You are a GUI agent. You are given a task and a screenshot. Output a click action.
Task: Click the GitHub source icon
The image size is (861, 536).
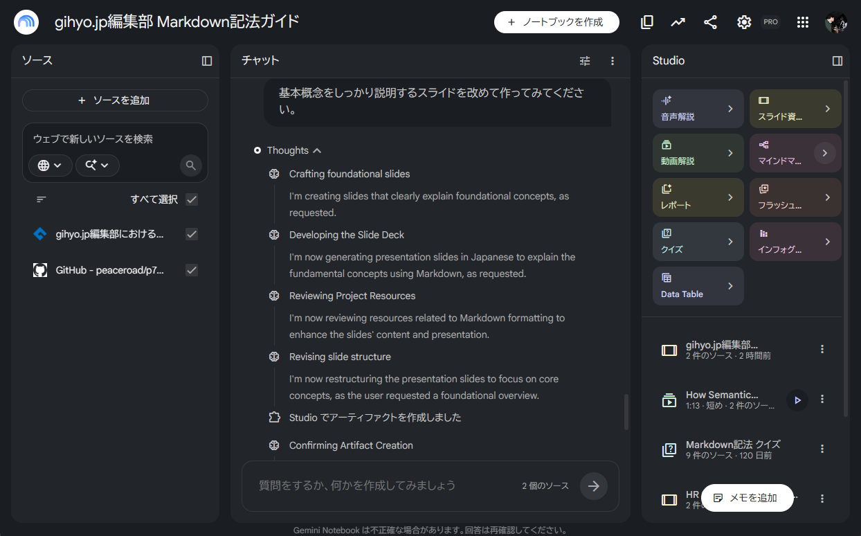(40, 270)
